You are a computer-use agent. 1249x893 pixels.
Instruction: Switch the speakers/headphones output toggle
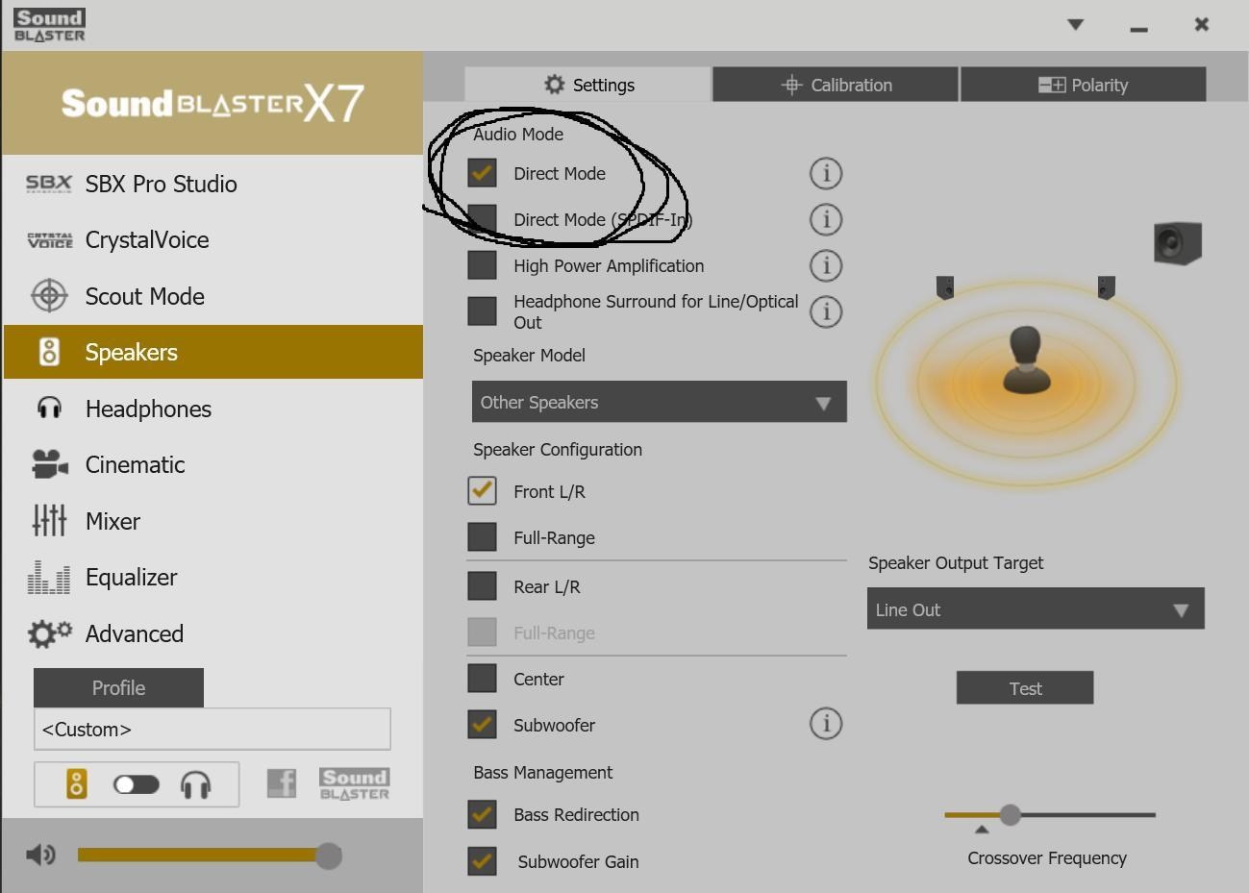click(136, 785)
